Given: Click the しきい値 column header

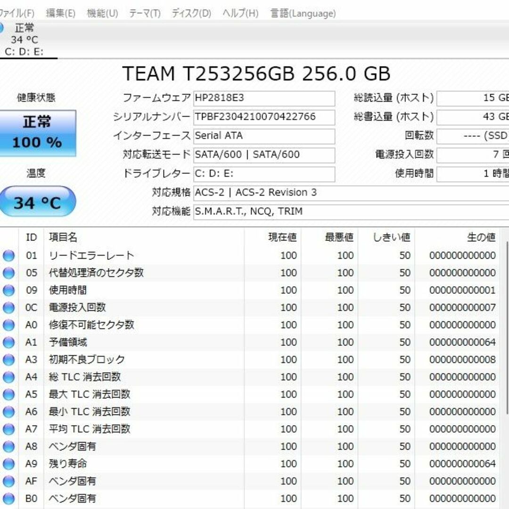Looking at the screenshot, I should (x=386, y=237).
